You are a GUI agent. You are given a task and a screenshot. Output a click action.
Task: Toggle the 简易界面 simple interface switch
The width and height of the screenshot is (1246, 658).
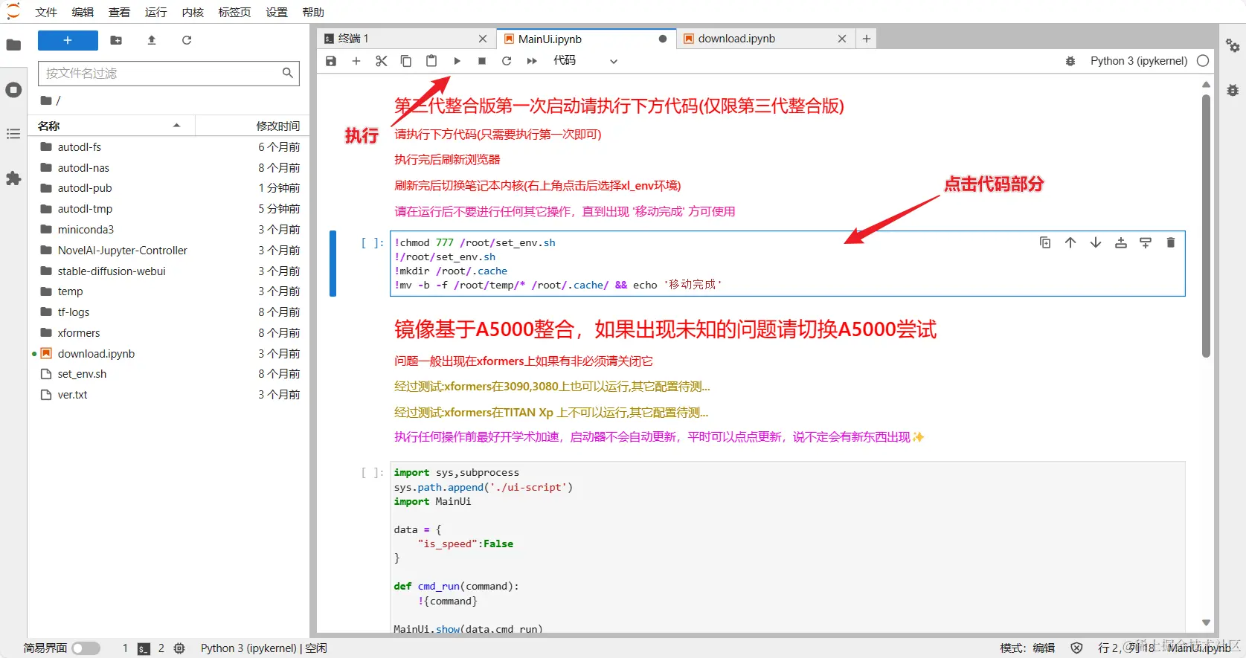[x=86, y=648]
